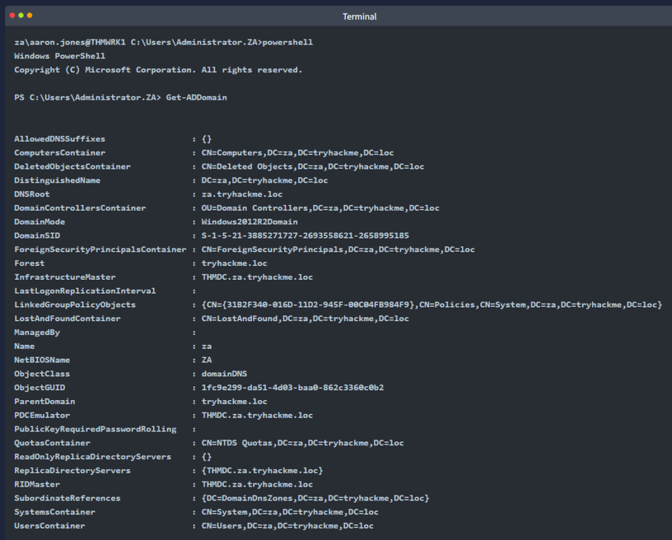Click the red close window dot
The width and height of the screenshot is (672, 540).
(12, 16)
